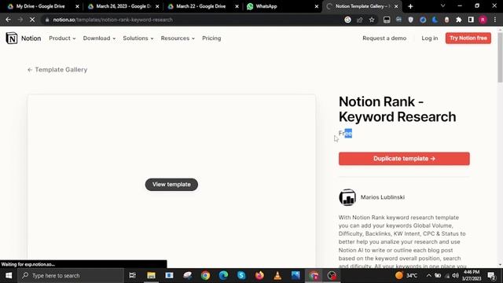This screenshot has height=283, width=503.
Task: Show hidden system tray icons
Action: coord(429,276)
